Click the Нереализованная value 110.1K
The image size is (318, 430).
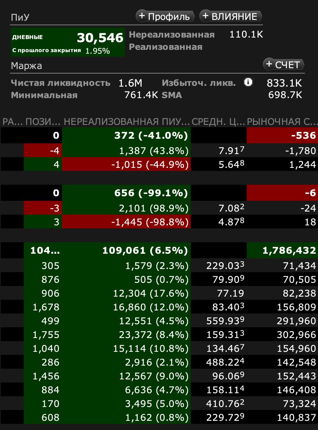(x=246, y=34)
